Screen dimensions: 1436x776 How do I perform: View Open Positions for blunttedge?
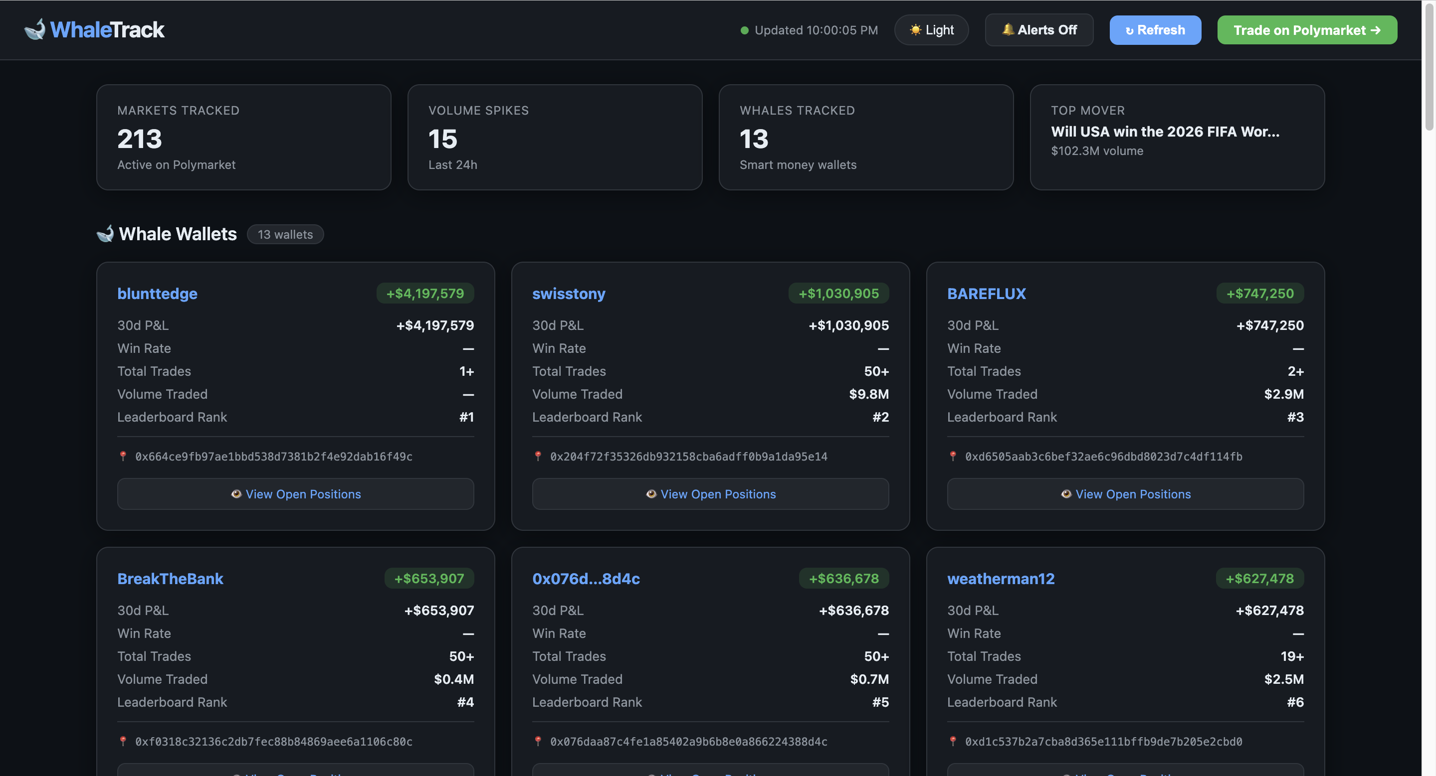click(295, 493)
